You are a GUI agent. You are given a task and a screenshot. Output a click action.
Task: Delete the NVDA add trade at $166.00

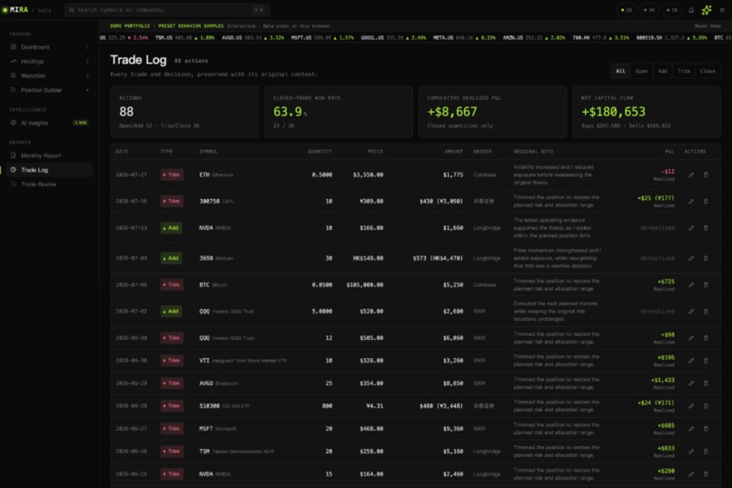[706, 228]
